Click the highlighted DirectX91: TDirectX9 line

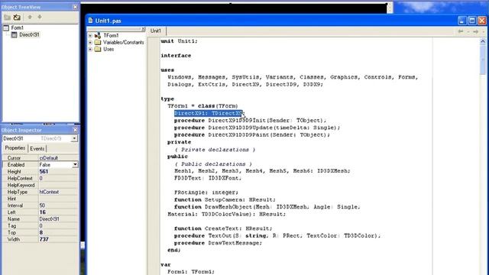209,113
